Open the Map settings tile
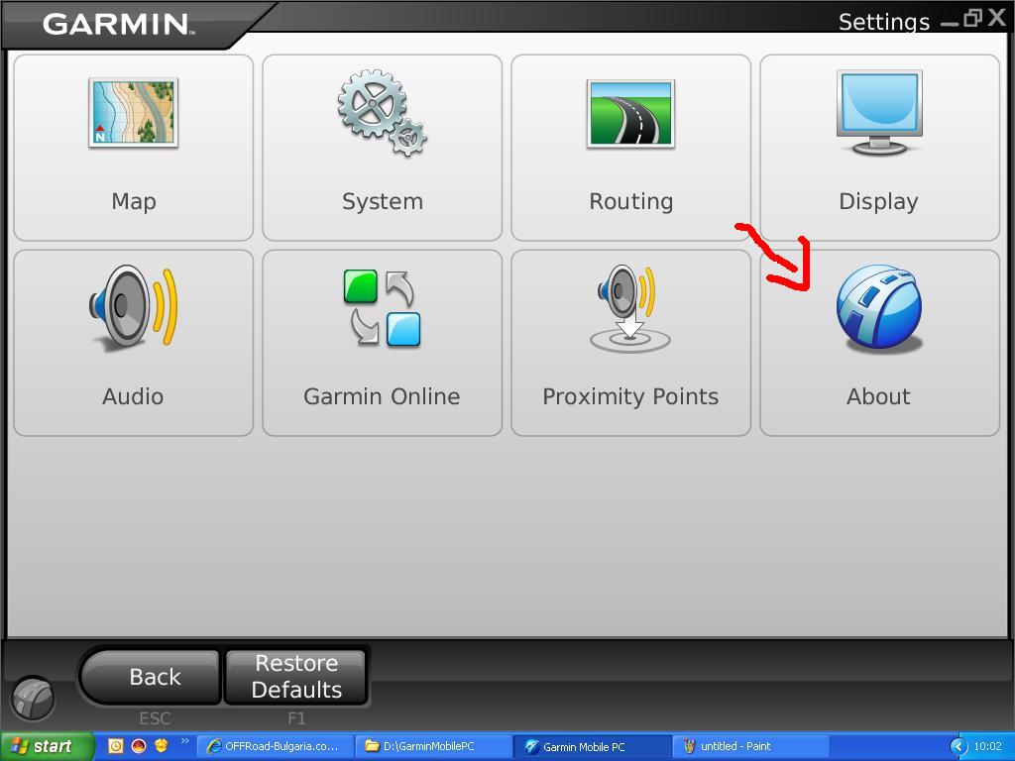Screen dimensions: 1015x761 pyautogui.click(x=134, y=148)
